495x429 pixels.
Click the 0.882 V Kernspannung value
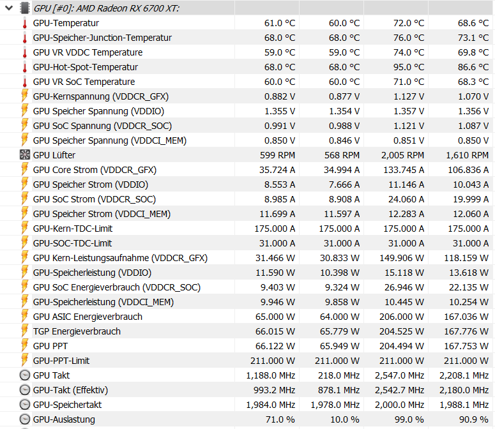(280, 96)
